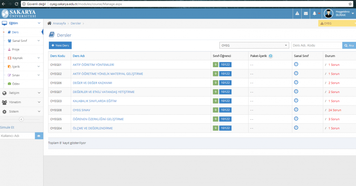This screenshot has width=356, height=186.
Task: Select Kaynak in the sidebar menu
Action: pos(17,58)
